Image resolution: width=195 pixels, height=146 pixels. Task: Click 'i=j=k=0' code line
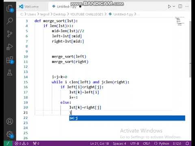click(x=59, y=77)
